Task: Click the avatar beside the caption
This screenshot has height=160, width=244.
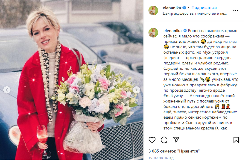Action: click(153, 33)
